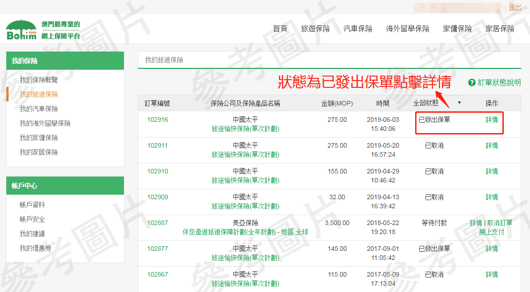Click the 32.00 amount cell
Image resolution: width=530 pixels, height=292 pixels.
pyautogui.click(x=337, y=197)
